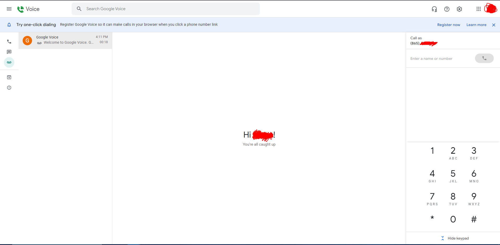Select the Voicemail tab in sidebar

click(x=9, y=62)
